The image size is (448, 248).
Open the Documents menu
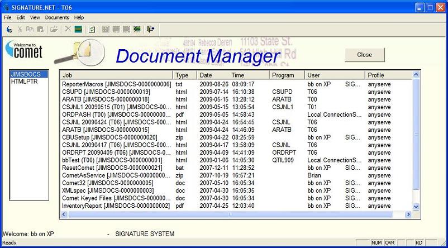[x=57, y=17]
